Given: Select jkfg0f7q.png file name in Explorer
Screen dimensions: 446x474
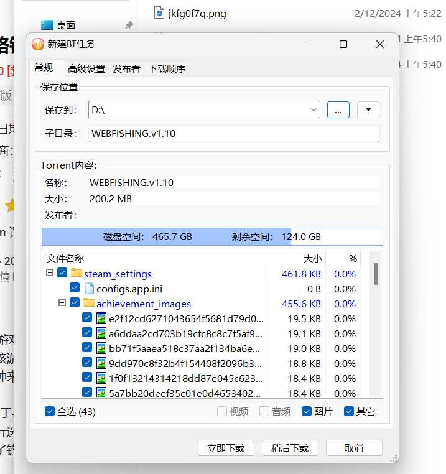Looking at the screenshot, I should click(x=197, y=14).
